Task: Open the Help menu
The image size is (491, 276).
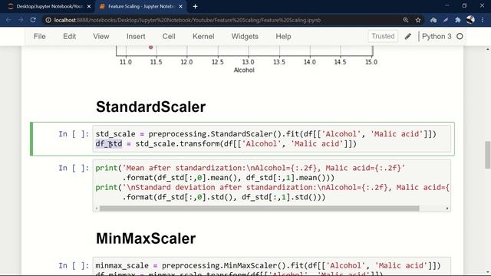Action: pos(283,36)
